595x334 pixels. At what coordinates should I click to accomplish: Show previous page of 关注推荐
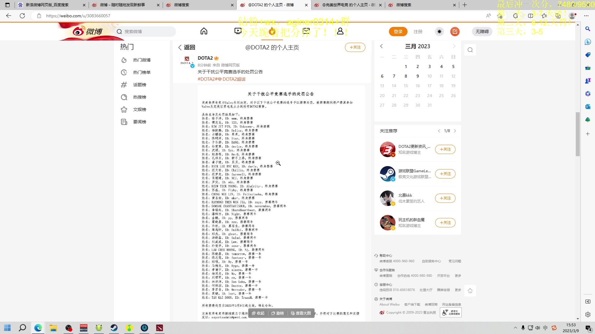439,131
